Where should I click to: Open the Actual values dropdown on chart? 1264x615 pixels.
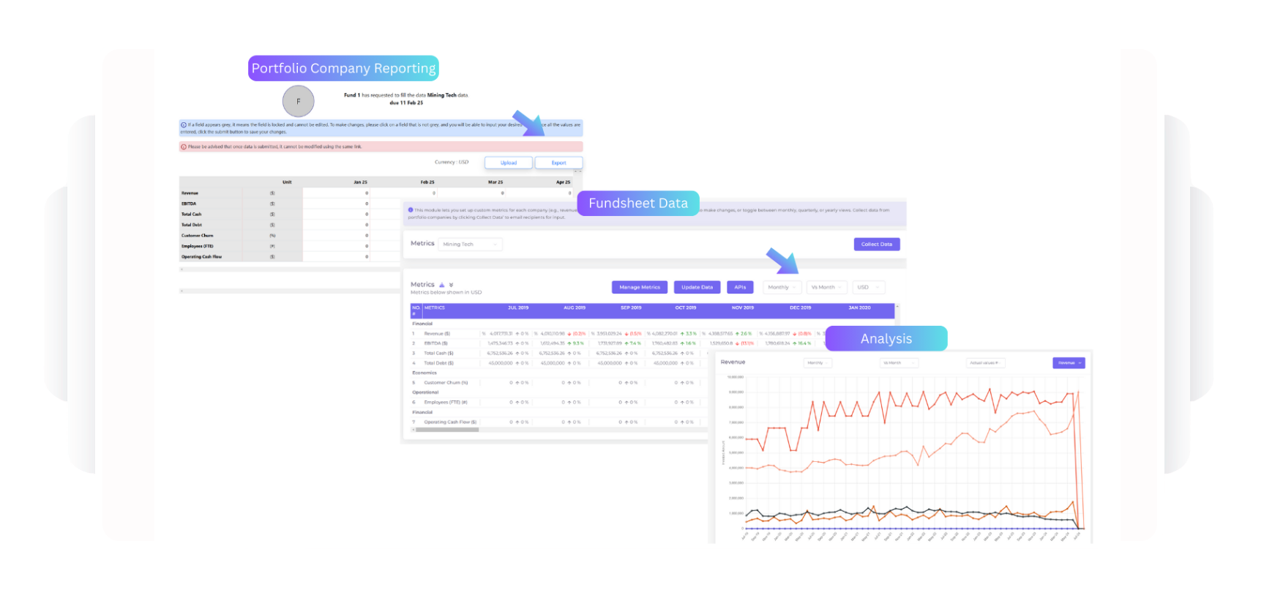point(986,363)
